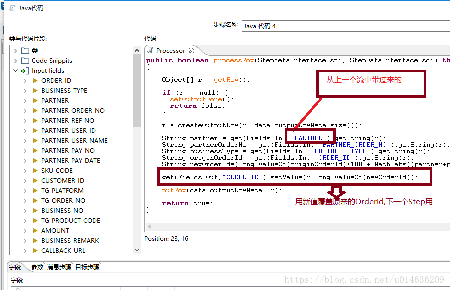Click 'setOutputDone' in the code editor

coord(196,99)
